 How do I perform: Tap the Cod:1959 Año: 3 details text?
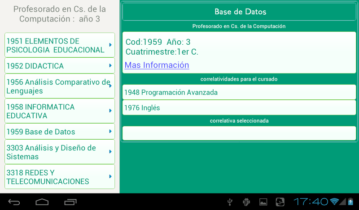click(158, 42)
